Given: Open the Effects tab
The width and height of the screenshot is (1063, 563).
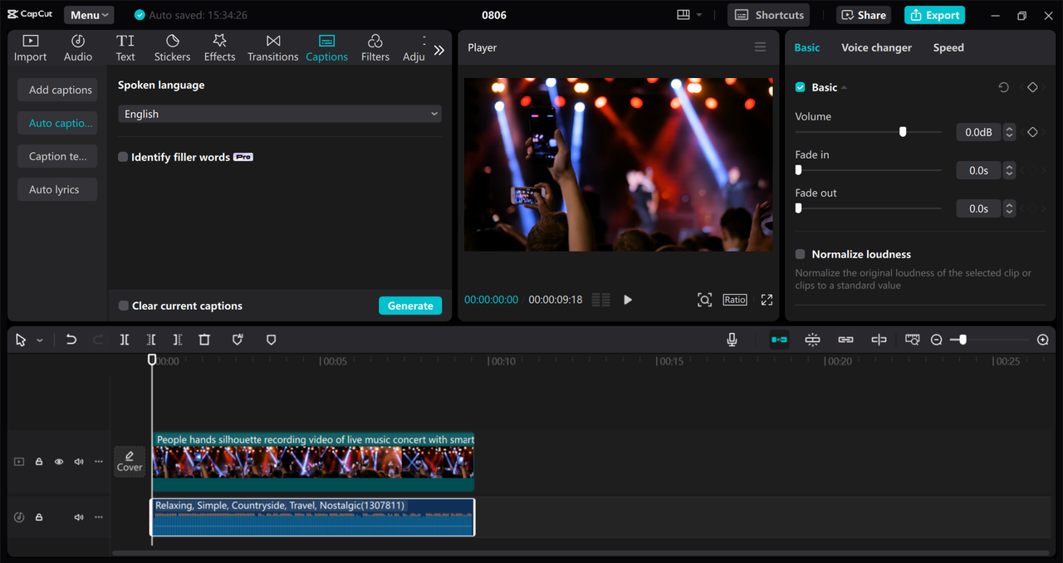Looking at the screenshot, I should [x=219, y=48].
